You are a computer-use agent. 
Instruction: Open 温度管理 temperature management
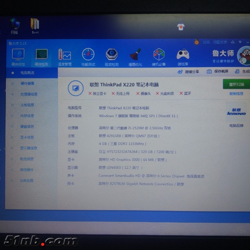point(65,57)
